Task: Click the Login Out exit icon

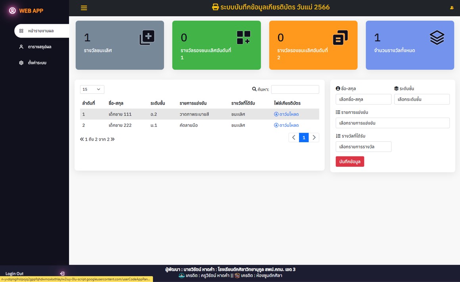Action: click(x=62, y=274)
